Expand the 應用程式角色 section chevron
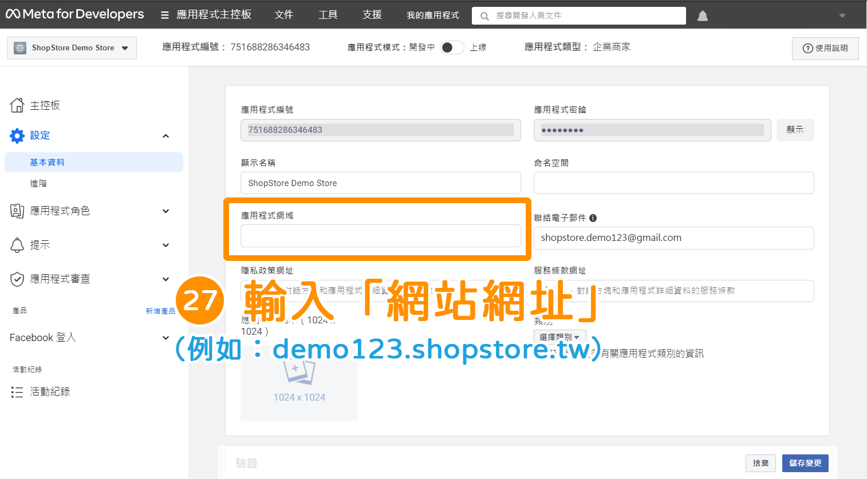 pos(165,211)
